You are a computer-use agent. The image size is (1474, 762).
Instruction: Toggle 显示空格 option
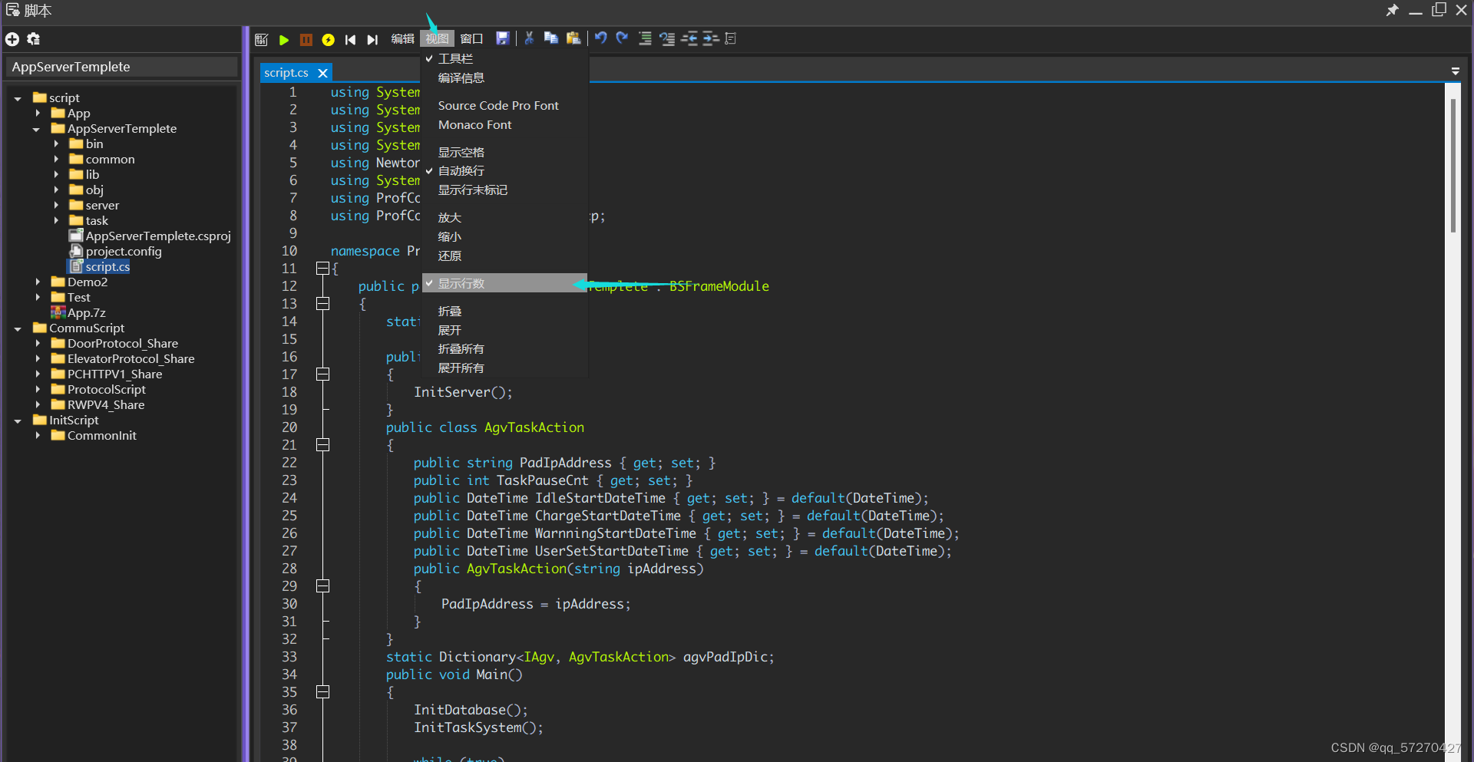tap(505, 153)
